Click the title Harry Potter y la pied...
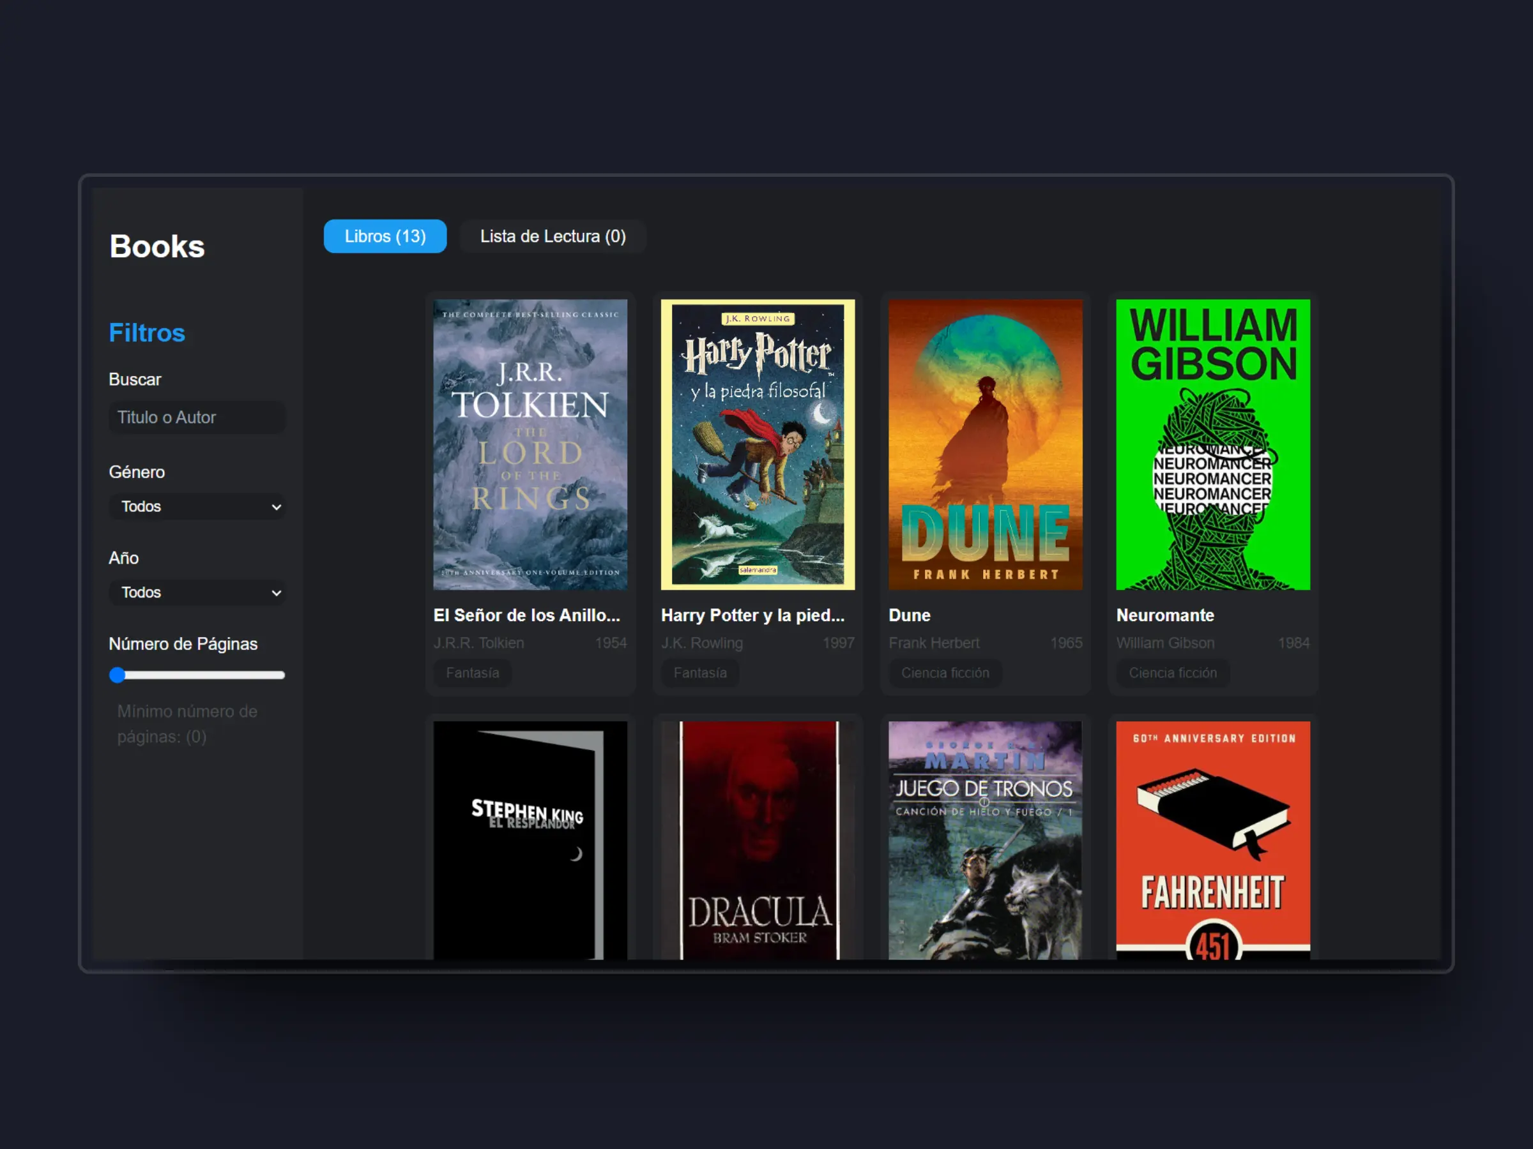Screen dimensions: 1533x1149 pos(752,615)
